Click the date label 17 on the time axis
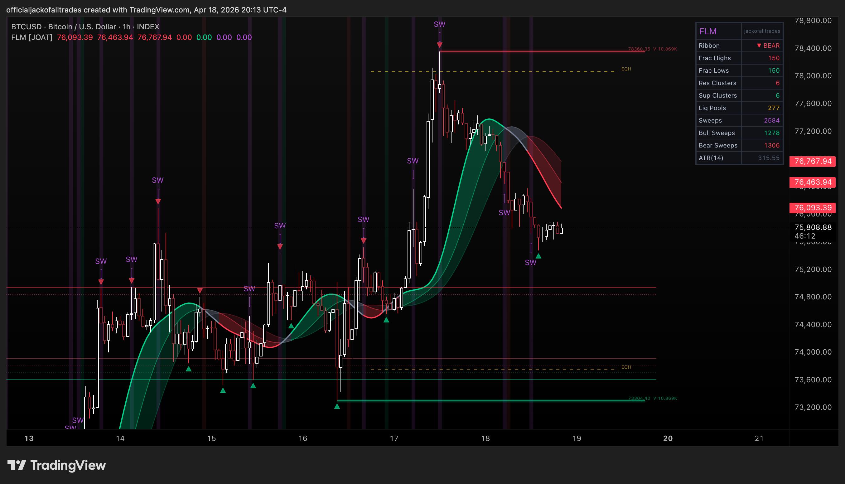Screen dimensions: 845x484 (394, 438)
